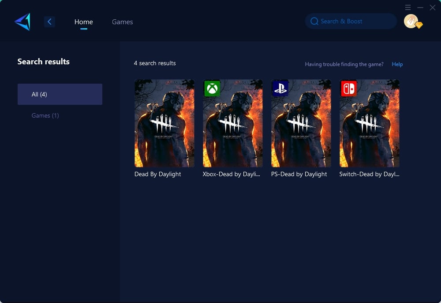
Task: Open the user profile avatar
Action: 411,21
